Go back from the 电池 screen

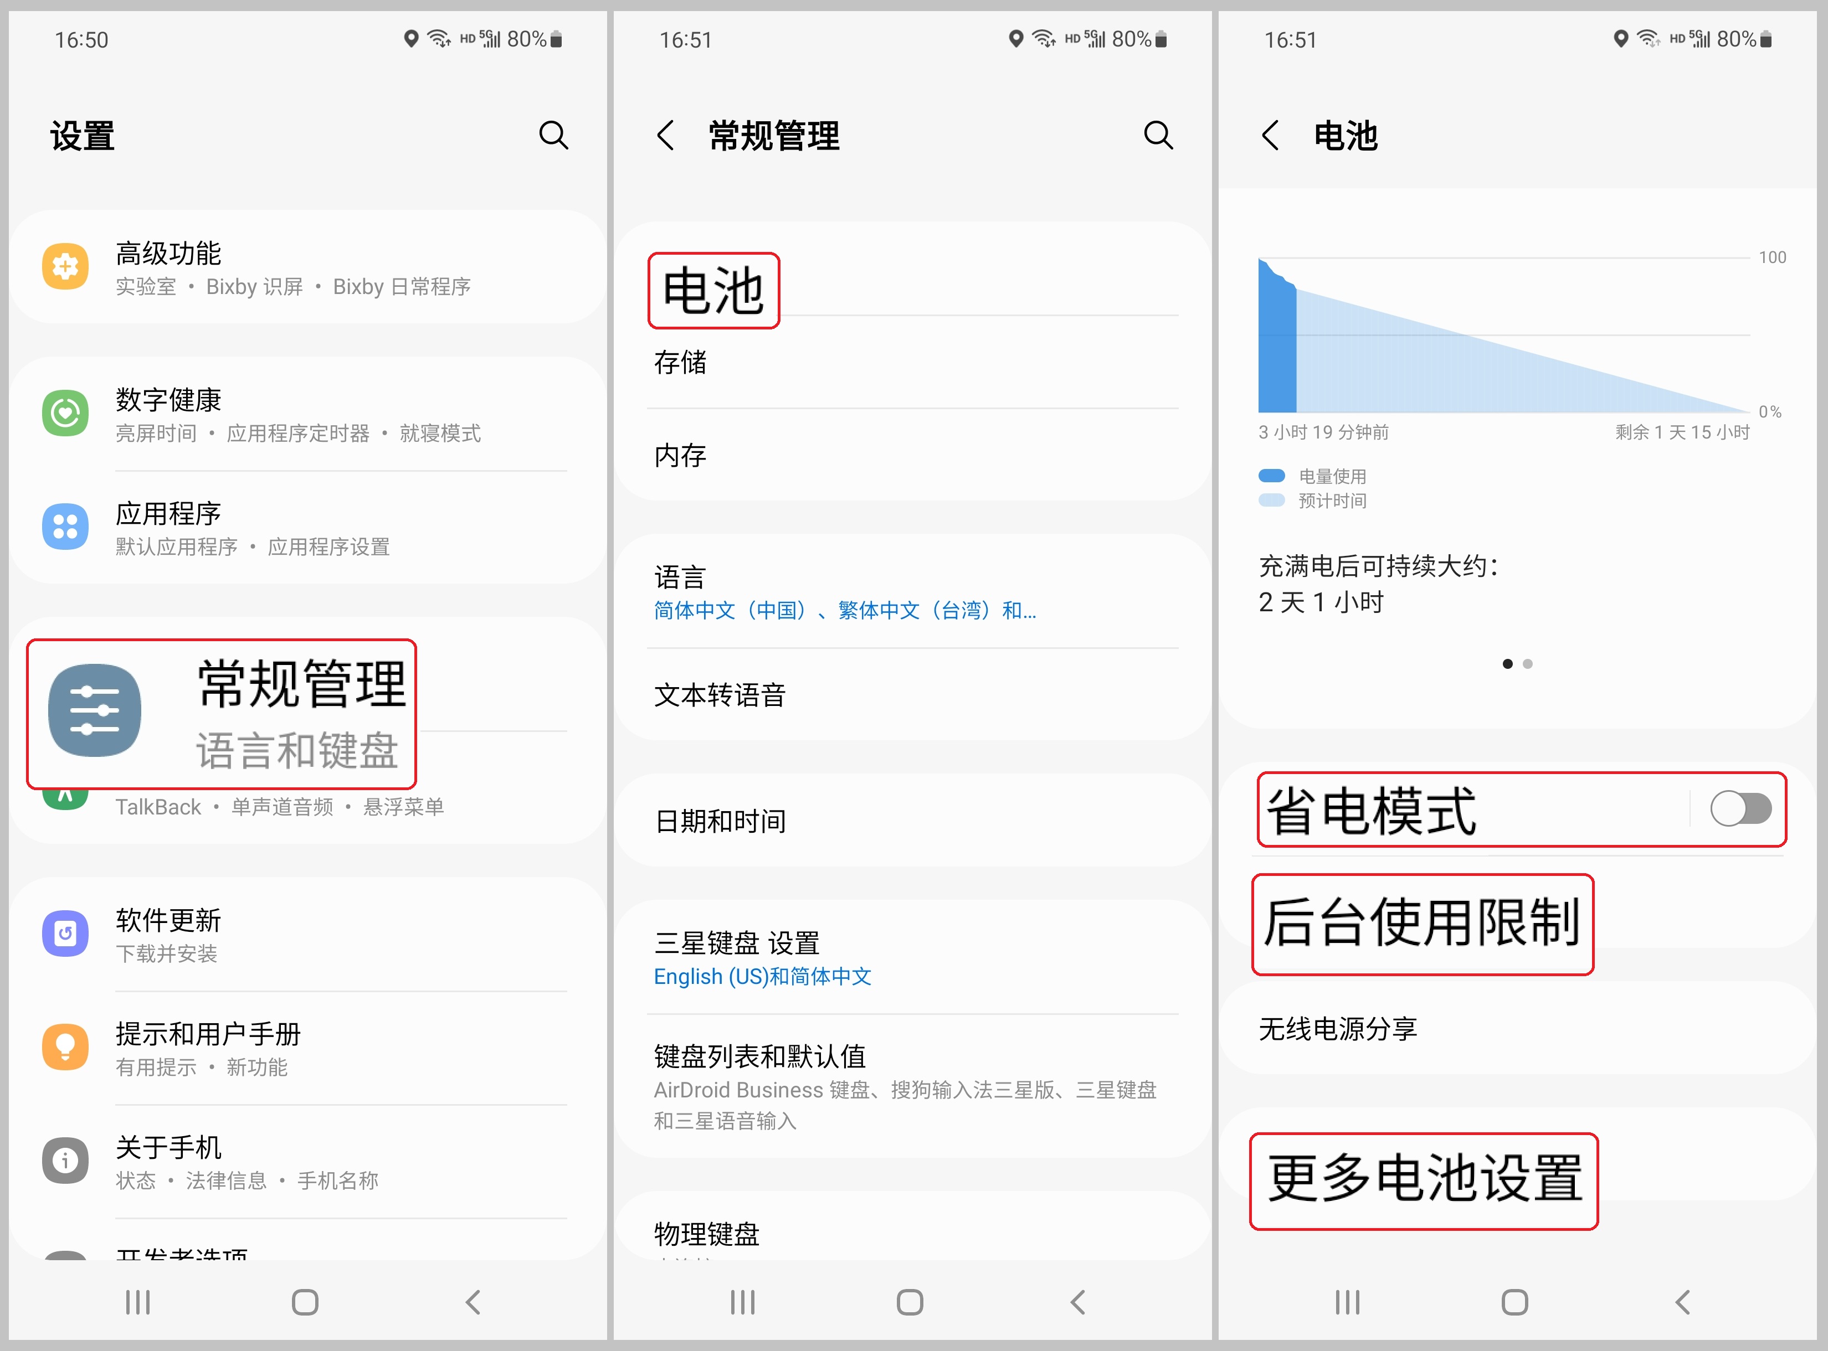(x=1271, y=135)
